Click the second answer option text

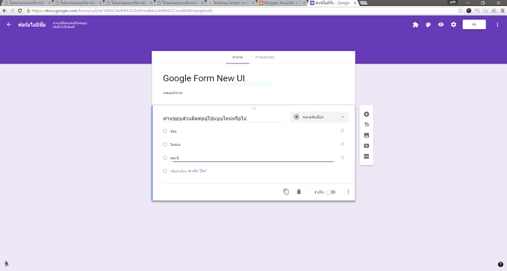pyautogui.click(x=175, y=145)
